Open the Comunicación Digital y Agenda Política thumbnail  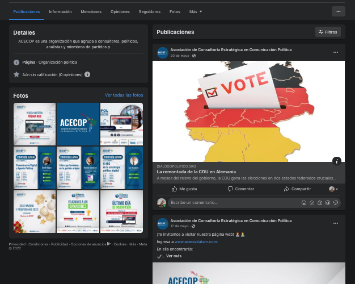pos(35,168)
